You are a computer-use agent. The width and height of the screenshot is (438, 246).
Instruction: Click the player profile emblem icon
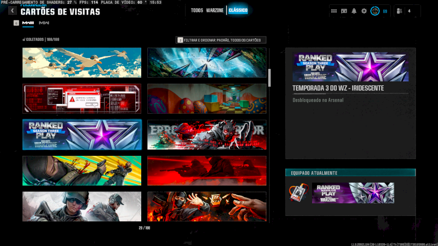point(375,11)
